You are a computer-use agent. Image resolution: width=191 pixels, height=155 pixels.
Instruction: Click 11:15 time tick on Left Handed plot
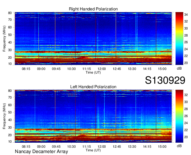[x=87, y=147]
